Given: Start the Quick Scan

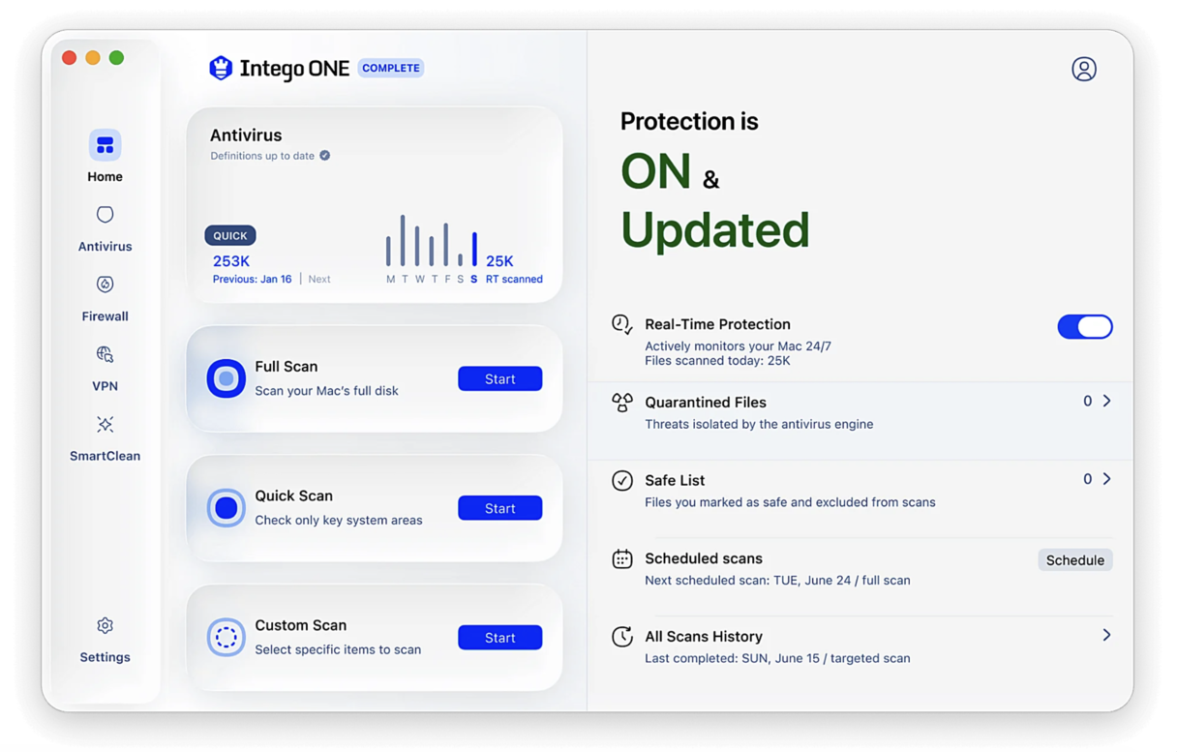Looking at the screenshot, I should click(x=499, y=508).
